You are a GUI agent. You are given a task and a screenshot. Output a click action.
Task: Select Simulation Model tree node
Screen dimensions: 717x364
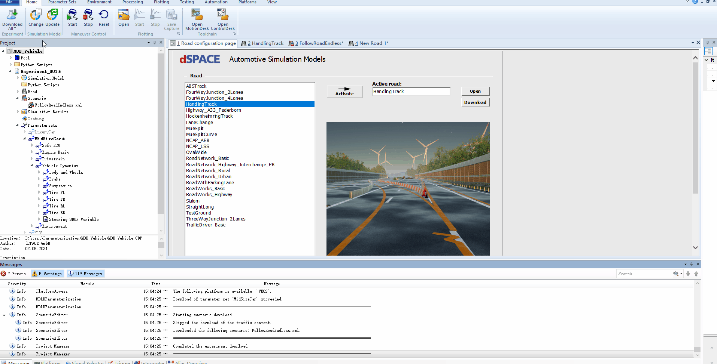(x=46, y=78)
